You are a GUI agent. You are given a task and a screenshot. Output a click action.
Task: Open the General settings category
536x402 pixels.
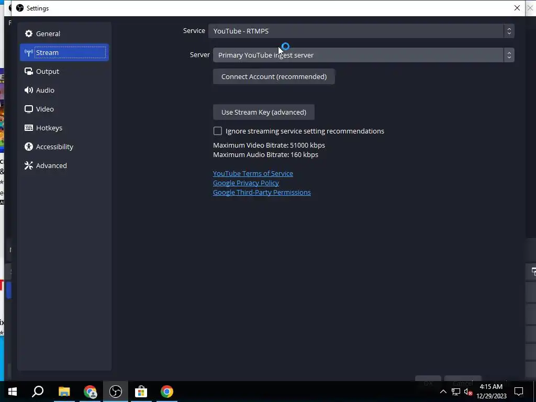[x=64, y=33]
